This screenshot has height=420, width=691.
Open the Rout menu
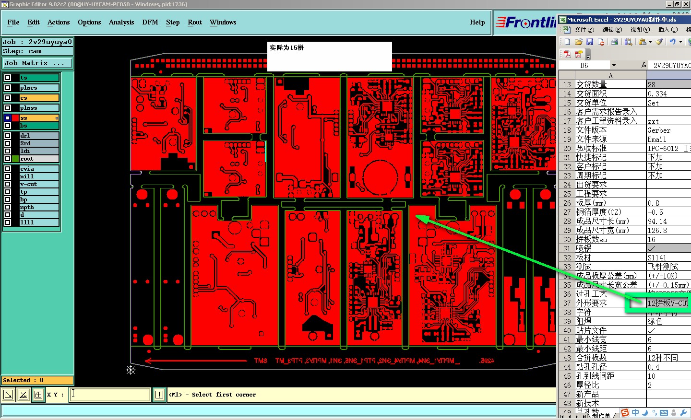(x=195, y=22)
